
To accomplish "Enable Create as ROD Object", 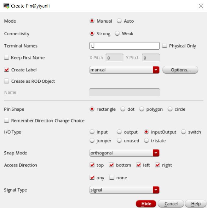I will point(7,81).
